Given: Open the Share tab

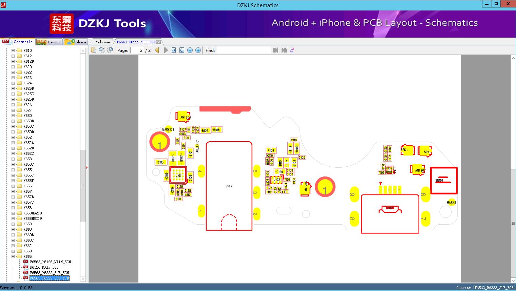Looking at the screenshot, I should pyautogui.click(x=75, y=42).
